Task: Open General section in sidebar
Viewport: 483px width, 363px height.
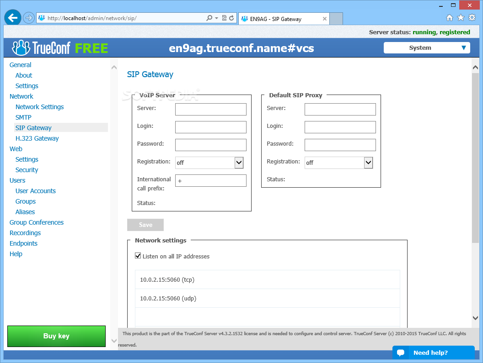Action: (x=20, y=65)
